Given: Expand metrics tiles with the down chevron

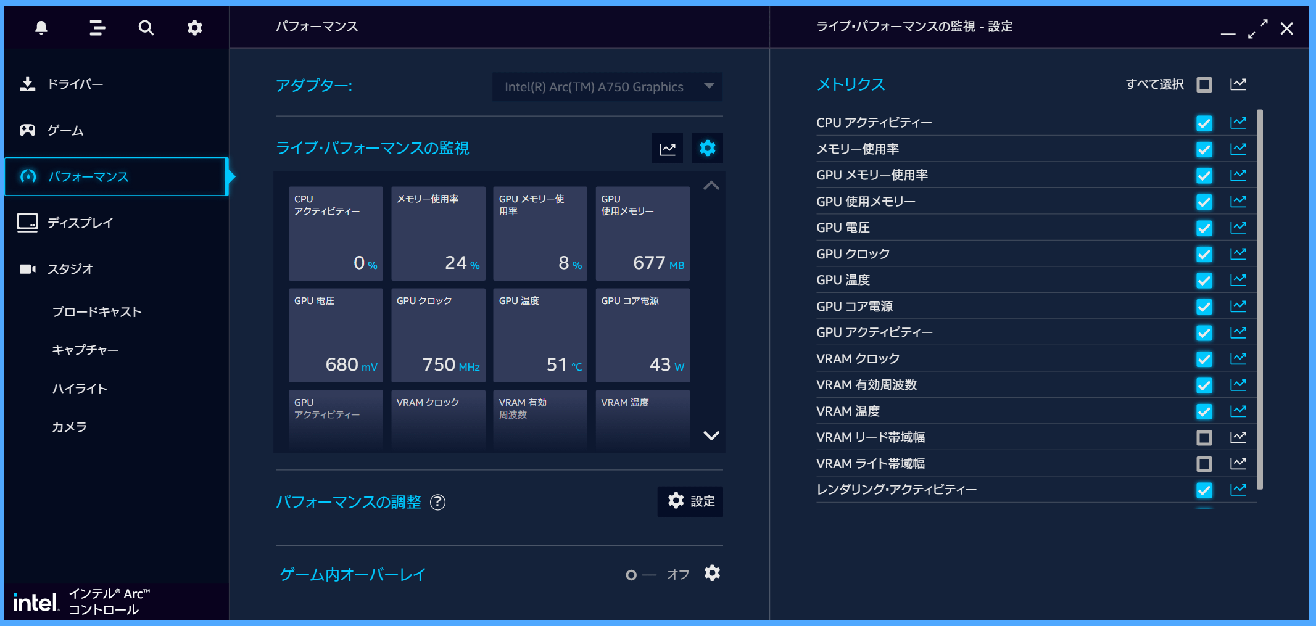Looking at the screenshot, I should tap(711, 435).
